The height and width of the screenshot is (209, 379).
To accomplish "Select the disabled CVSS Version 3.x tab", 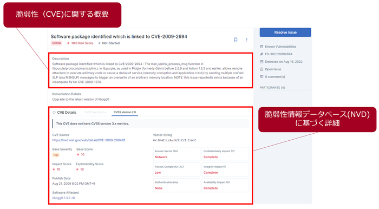I will (95, 113).
